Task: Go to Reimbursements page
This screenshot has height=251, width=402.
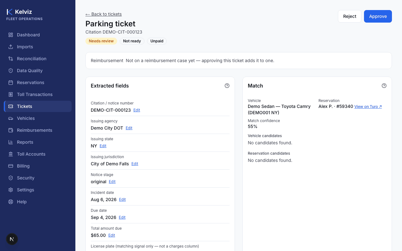Action: click(38, 130)
